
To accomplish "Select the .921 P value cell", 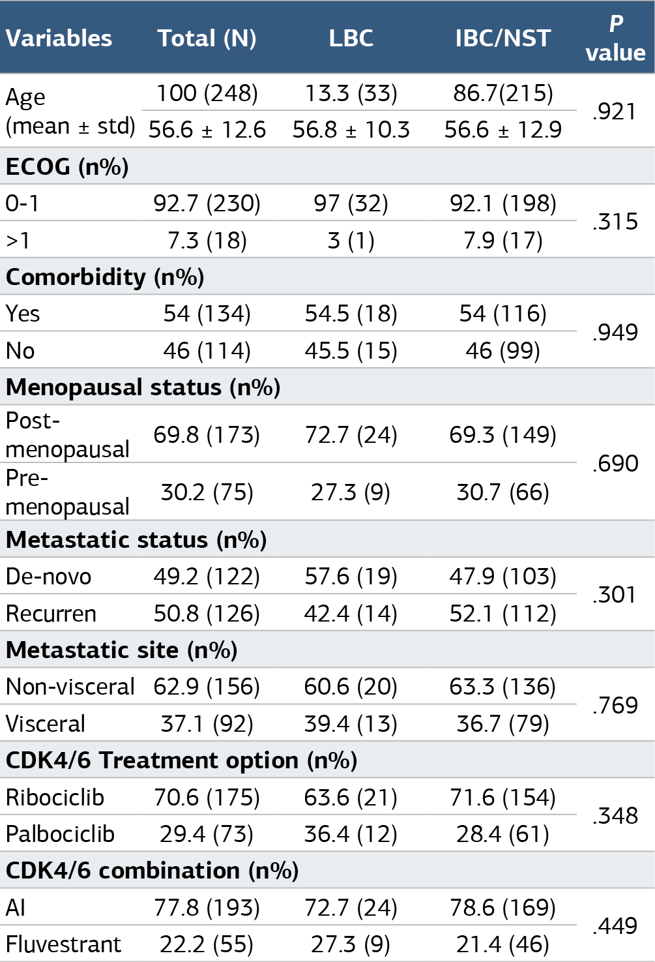I will [615, 112].
